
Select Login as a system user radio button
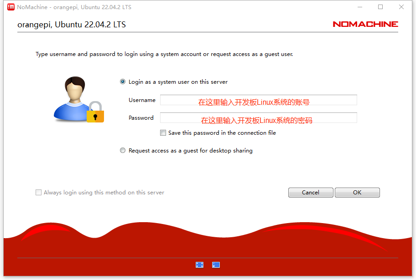(x=123, y=81)
